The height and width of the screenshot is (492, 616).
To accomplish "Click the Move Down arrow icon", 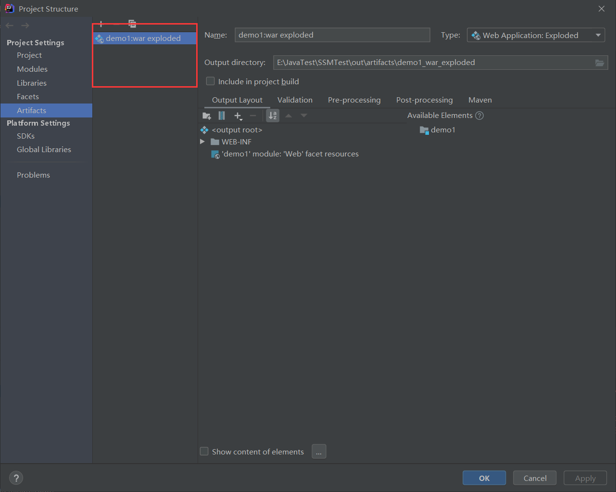I will pyautogui.click(x=304, y=116).
